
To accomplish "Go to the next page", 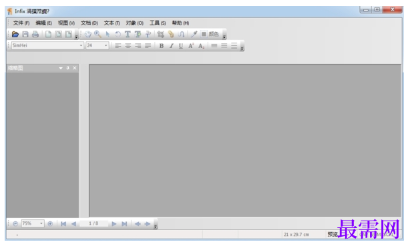I will [114, 224].
